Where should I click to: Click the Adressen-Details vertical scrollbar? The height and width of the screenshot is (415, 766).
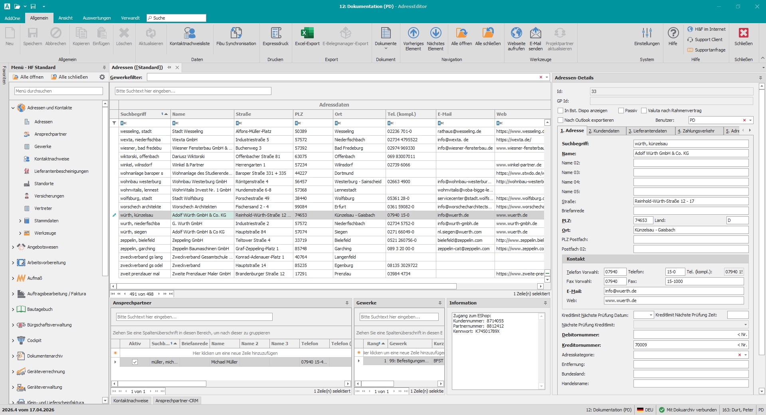tap(762, 221)
